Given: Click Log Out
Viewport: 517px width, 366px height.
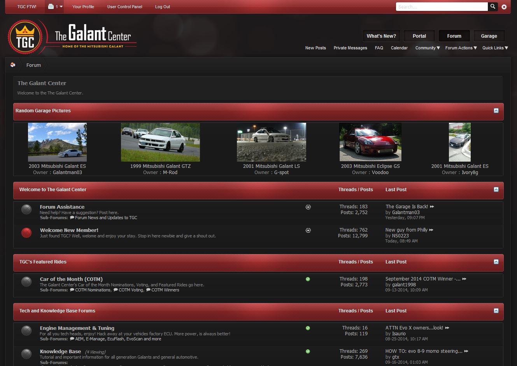Looking at the screenshot, I should point(163,7).
